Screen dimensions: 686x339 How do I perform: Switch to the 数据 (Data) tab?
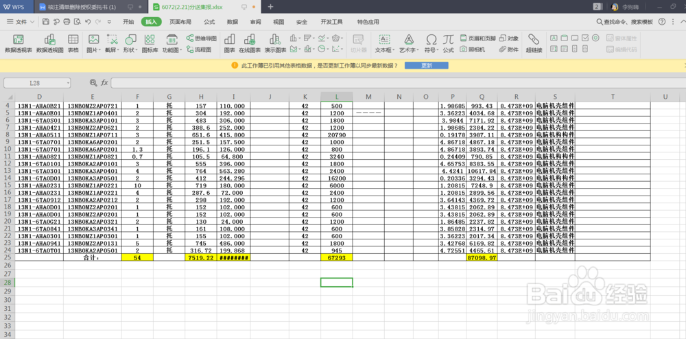233,22
